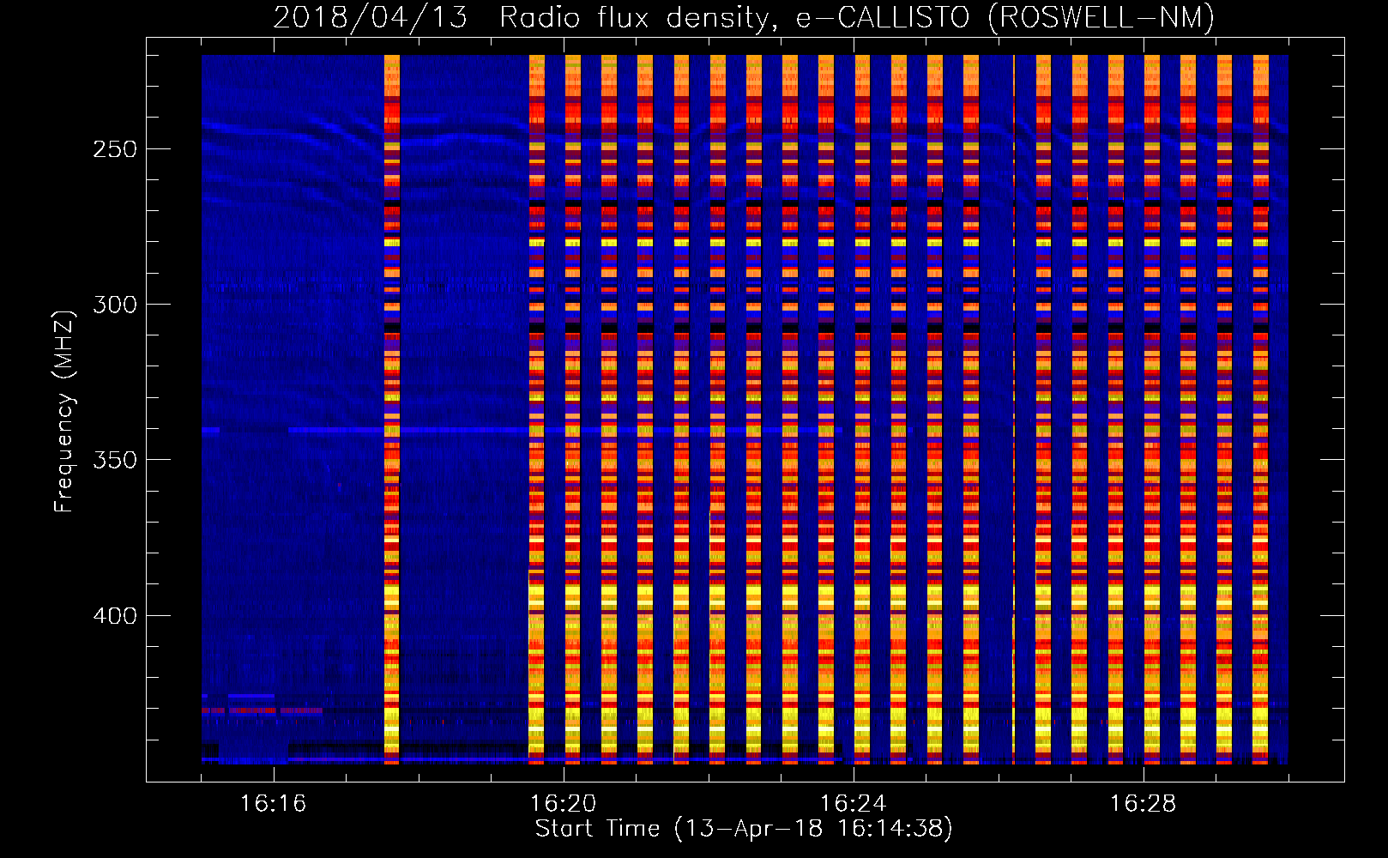Select the 250 frequency axis label

[x=115, y=149]
